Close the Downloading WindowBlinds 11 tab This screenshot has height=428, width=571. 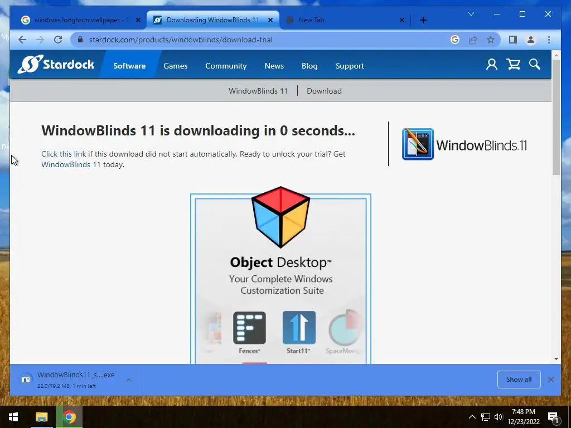(x=270, y=20)
